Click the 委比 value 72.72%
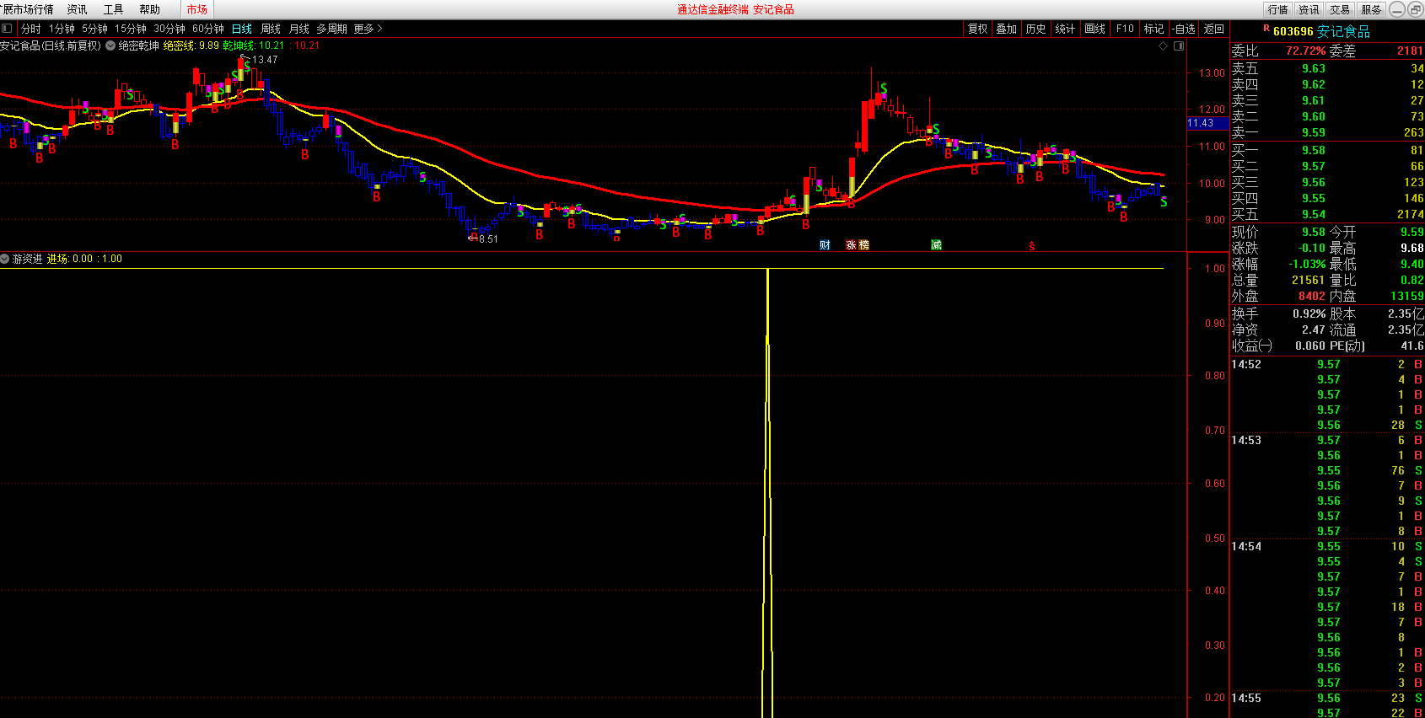 tap(1305, 51)
